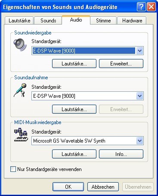Click the help question mark button
158x196 pixels.
(x=141, y=7)
